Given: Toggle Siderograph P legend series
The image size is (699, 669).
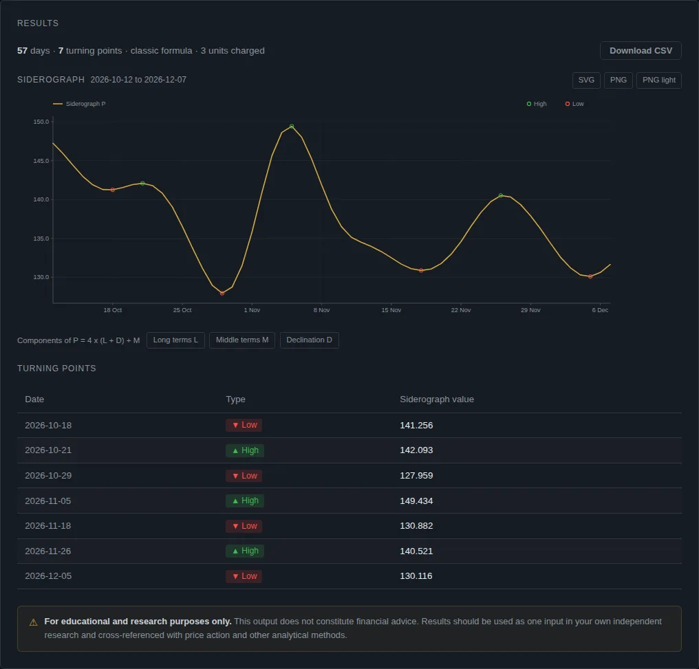Looking at the screenshot, I should (x=79, y=104).
